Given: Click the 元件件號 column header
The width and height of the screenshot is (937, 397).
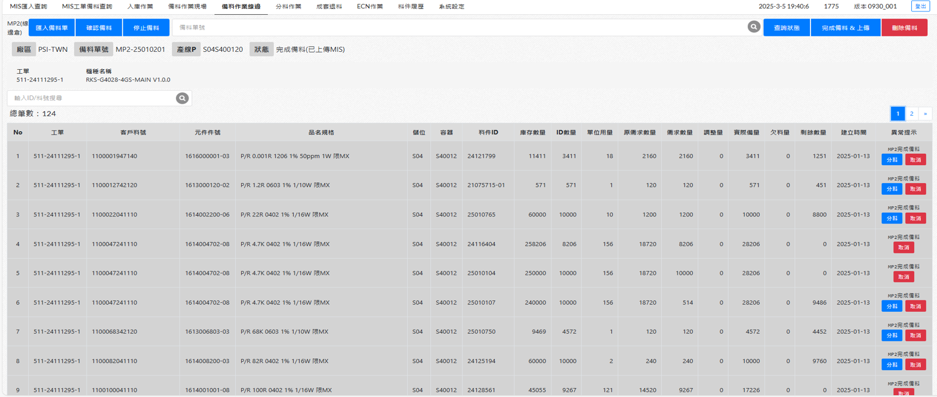Looking at the screenshot, I should tap(208, 132).
